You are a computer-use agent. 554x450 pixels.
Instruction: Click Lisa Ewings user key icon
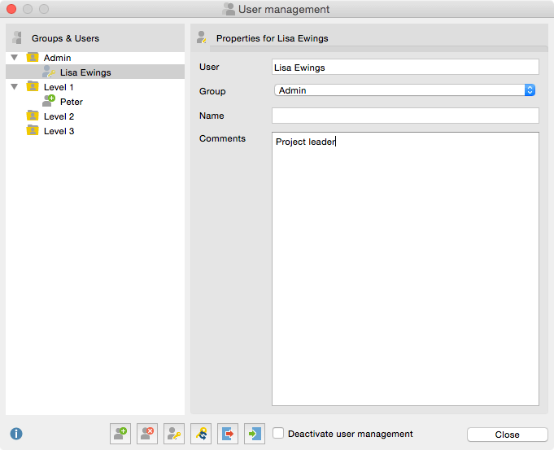tap(49, 72)
